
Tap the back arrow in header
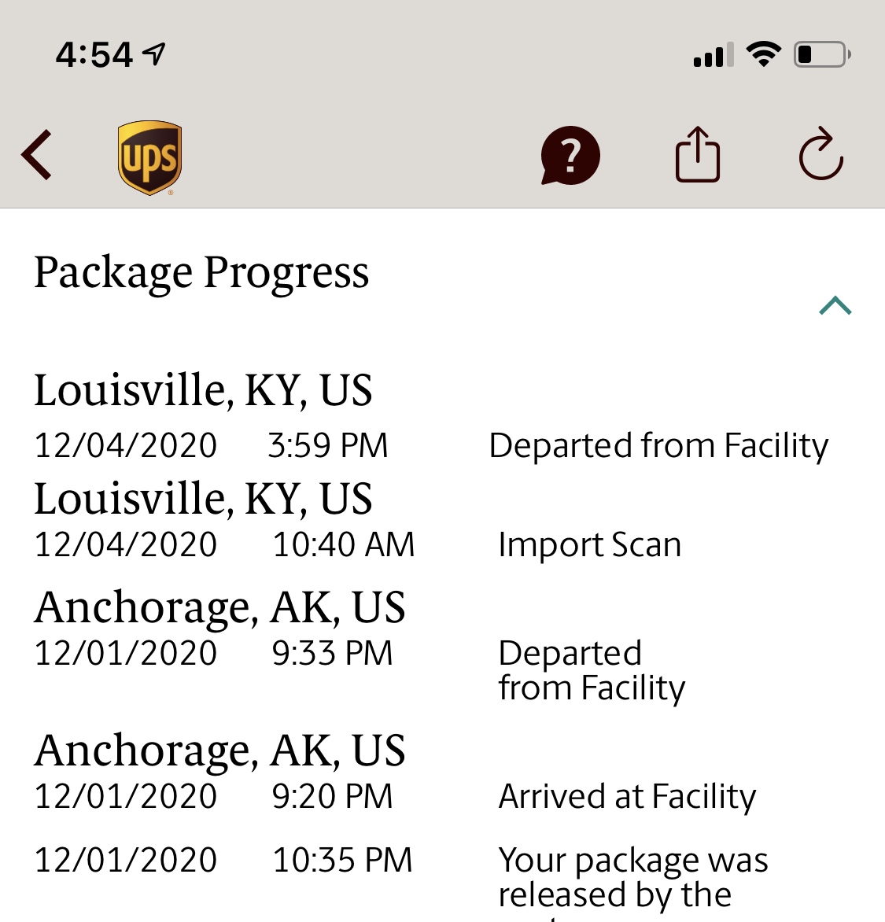click(36, 155)
